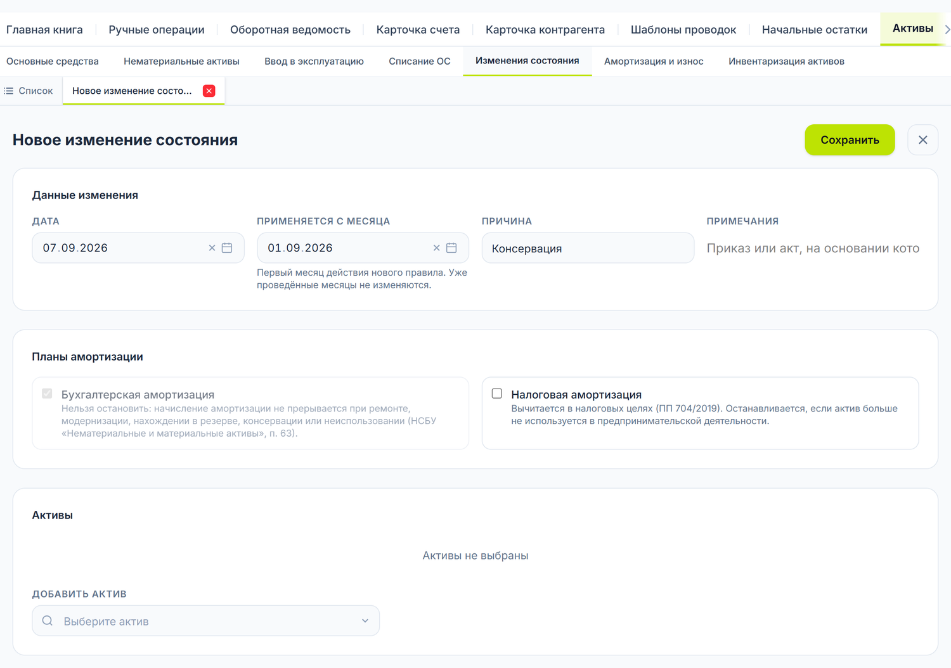Click into Примечания input field

(813, 248)
